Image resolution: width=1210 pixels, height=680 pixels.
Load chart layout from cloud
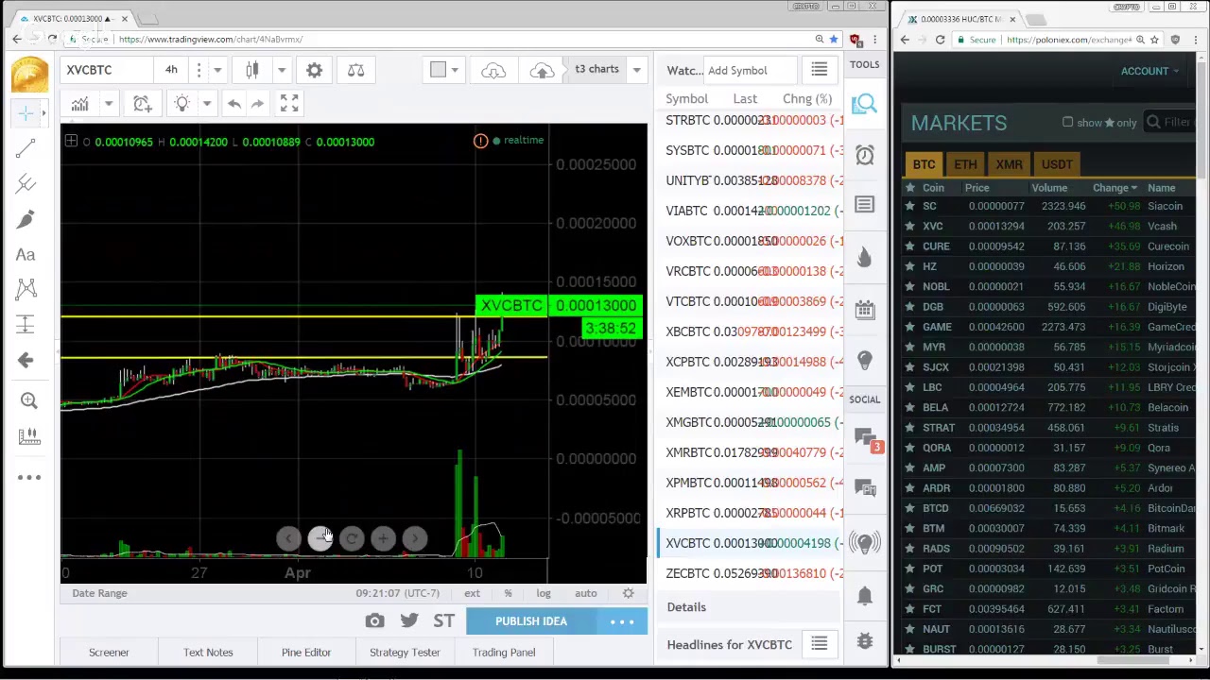coord(542,70)
